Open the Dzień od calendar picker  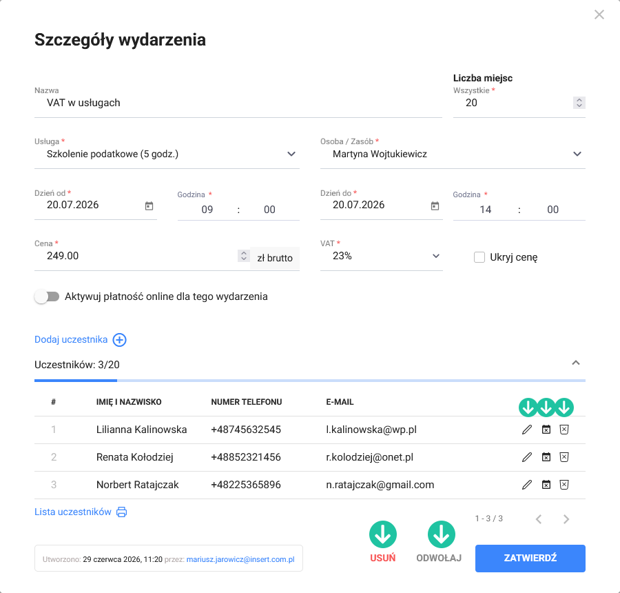coord(149,206)
